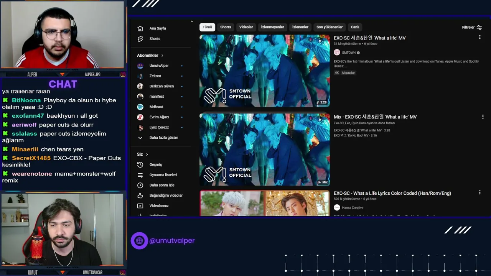Click the globe icon next to @umutvalper
Viewport: 491px width, 276px height.
(139, 241)
